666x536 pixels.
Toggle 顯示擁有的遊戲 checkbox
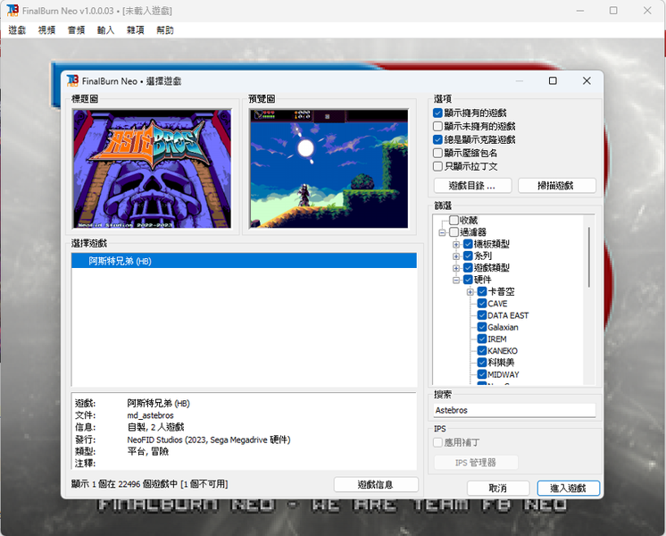[437, 113]
